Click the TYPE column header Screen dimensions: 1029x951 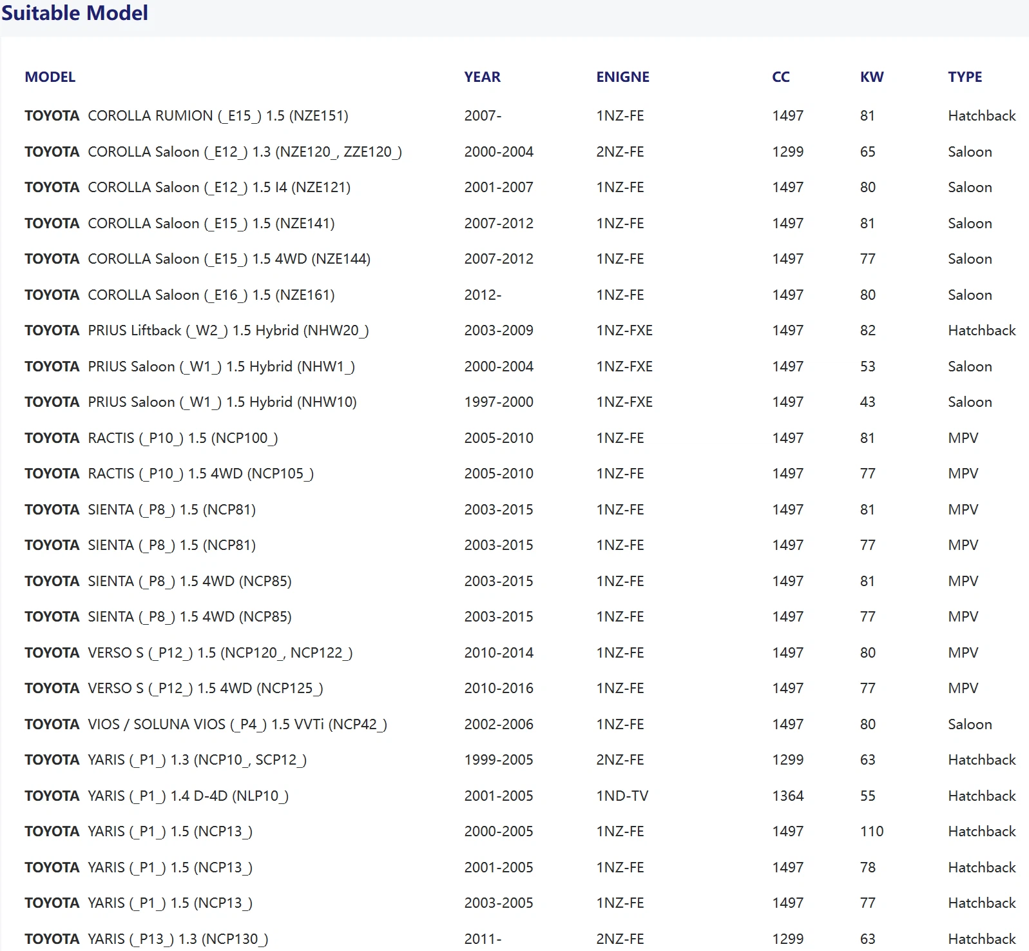click(x=965, y=77)
